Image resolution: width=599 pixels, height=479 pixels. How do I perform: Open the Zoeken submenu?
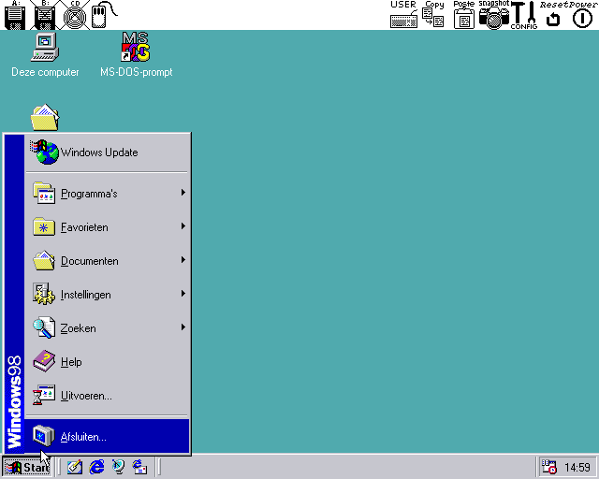point(107,328)
